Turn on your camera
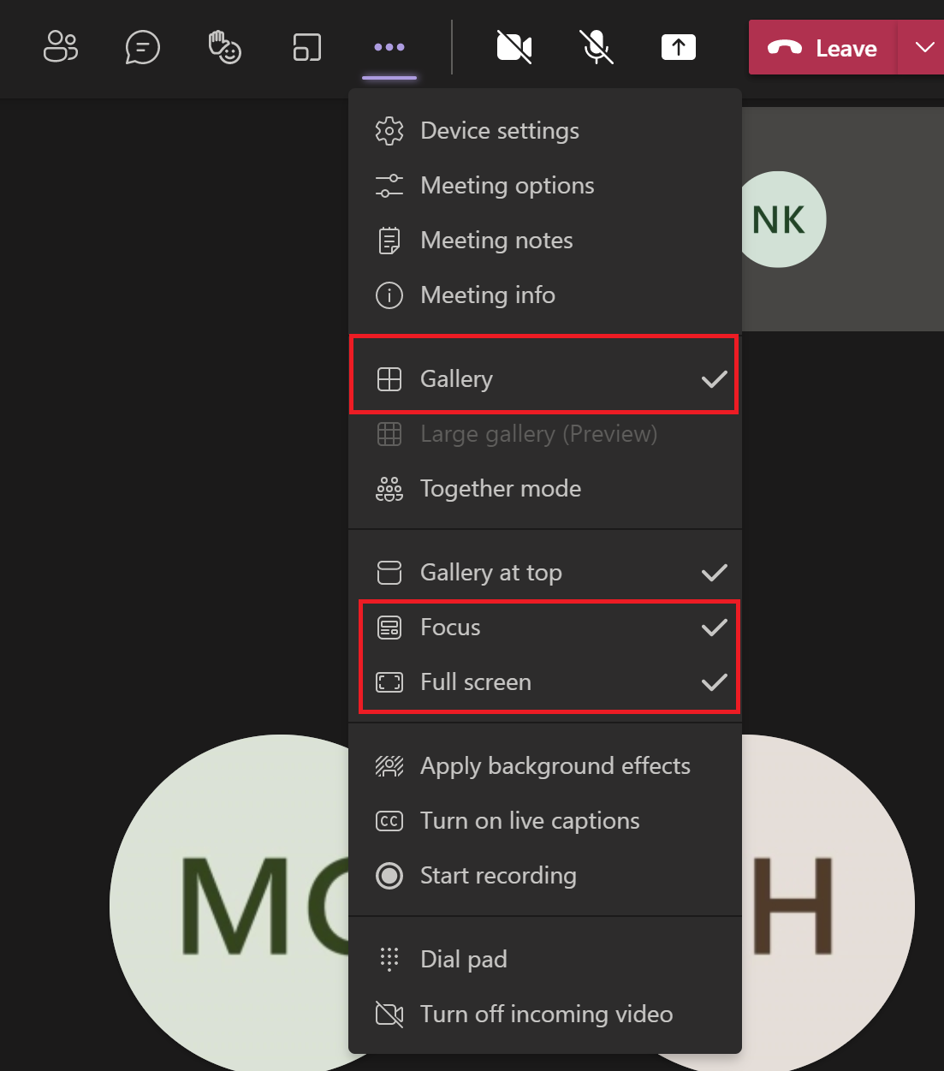 click(514, 48)
